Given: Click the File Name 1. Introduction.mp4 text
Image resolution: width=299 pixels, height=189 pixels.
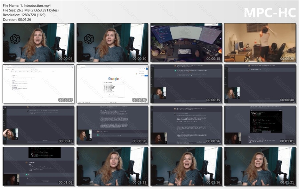Looking at the screenshot, I should (x=27, y=6).
